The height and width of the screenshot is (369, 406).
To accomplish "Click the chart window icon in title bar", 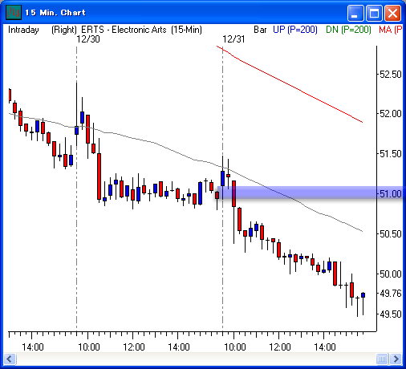I will tap(14, 12).
